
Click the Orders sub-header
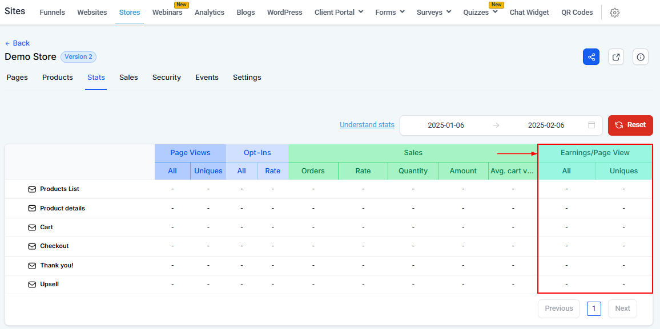pyautogui.click(x=313, y=171)
